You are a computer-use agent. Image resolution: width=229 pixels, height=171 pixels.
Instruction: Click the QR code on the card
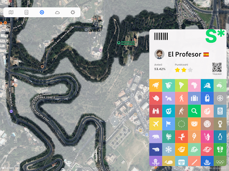(x=217, y=67)
